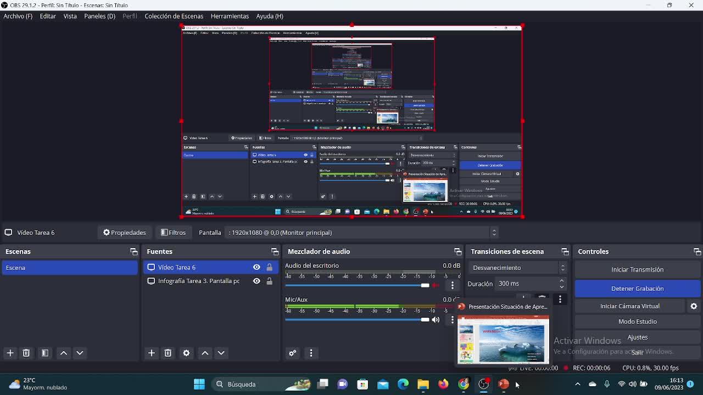Toggle visibility of Video Tarea 6 source

click(256, 267)
